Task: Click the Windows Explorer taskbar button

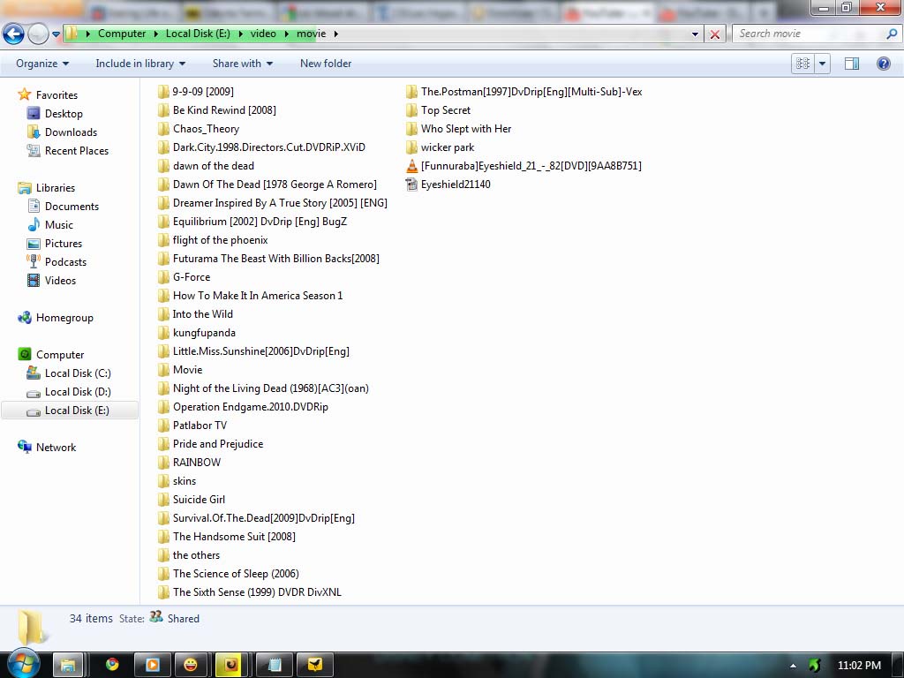Action: (x=69, y=665)
